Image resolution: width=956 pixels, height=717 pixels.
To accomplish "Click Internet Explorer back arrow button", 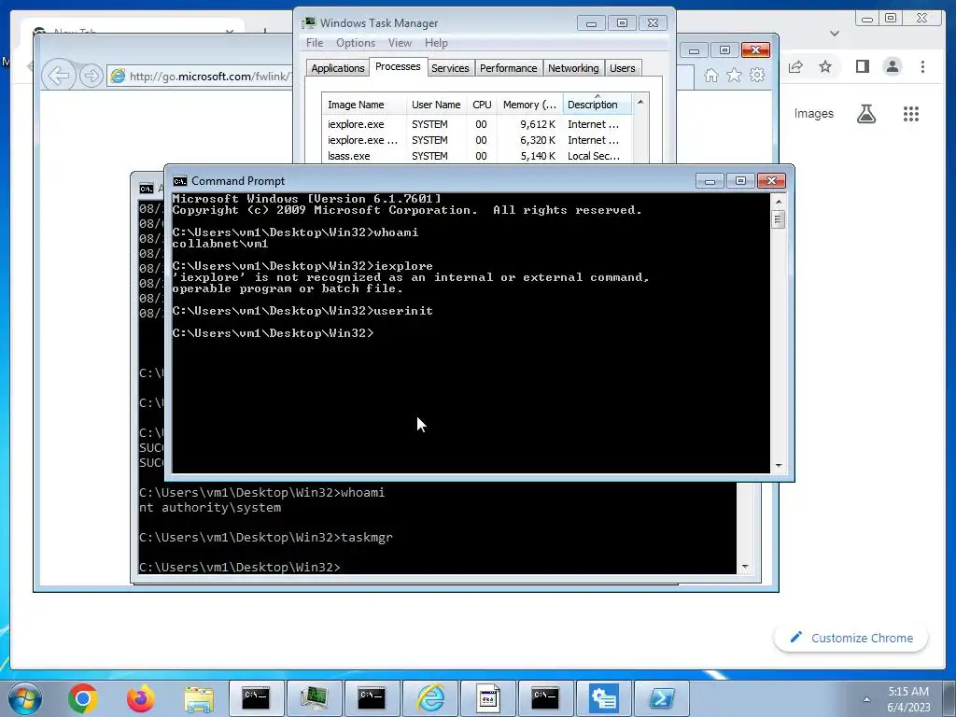I will (59, 76).
